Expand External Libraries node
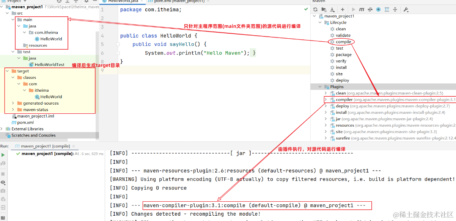This screenshot has height=221, width=456. point(2,129)
